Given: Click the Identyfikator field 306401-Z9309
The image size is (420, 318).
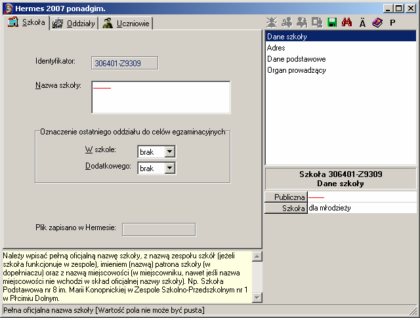Looking at the screenshot, I should coord(125,63).
